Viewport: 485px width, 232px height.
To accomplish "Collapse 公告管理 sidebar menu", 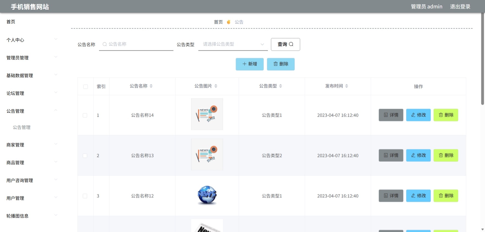I will [x=32, y=111].
